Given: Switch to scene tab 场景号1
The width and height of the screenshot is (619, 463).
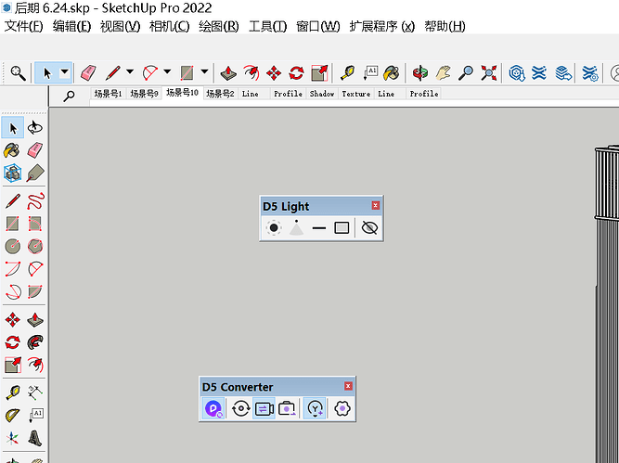Looking at the screenshot, I should point(108,94).
